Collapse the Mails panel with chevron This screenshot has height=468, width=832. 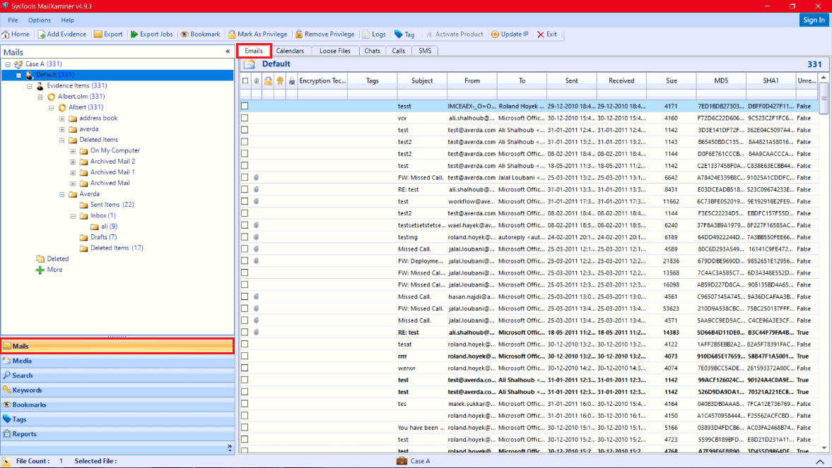[228, 52]
